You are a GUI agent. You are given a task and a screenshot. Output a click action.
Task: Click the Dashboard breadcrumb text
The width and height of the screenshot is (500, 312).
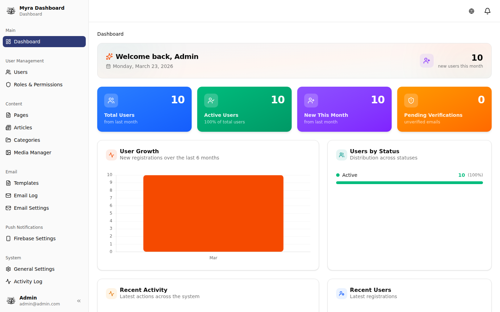[x=110, y=34]
